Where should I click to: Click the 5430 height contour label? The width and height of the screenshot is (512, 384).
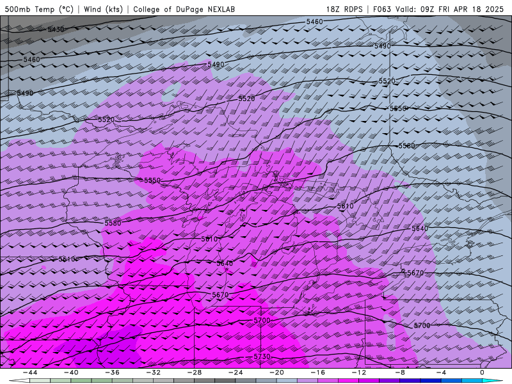[x=56, y=29]
